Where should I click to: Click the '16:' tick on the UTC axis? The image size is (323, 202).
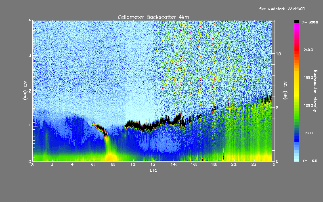click(194, 164)
